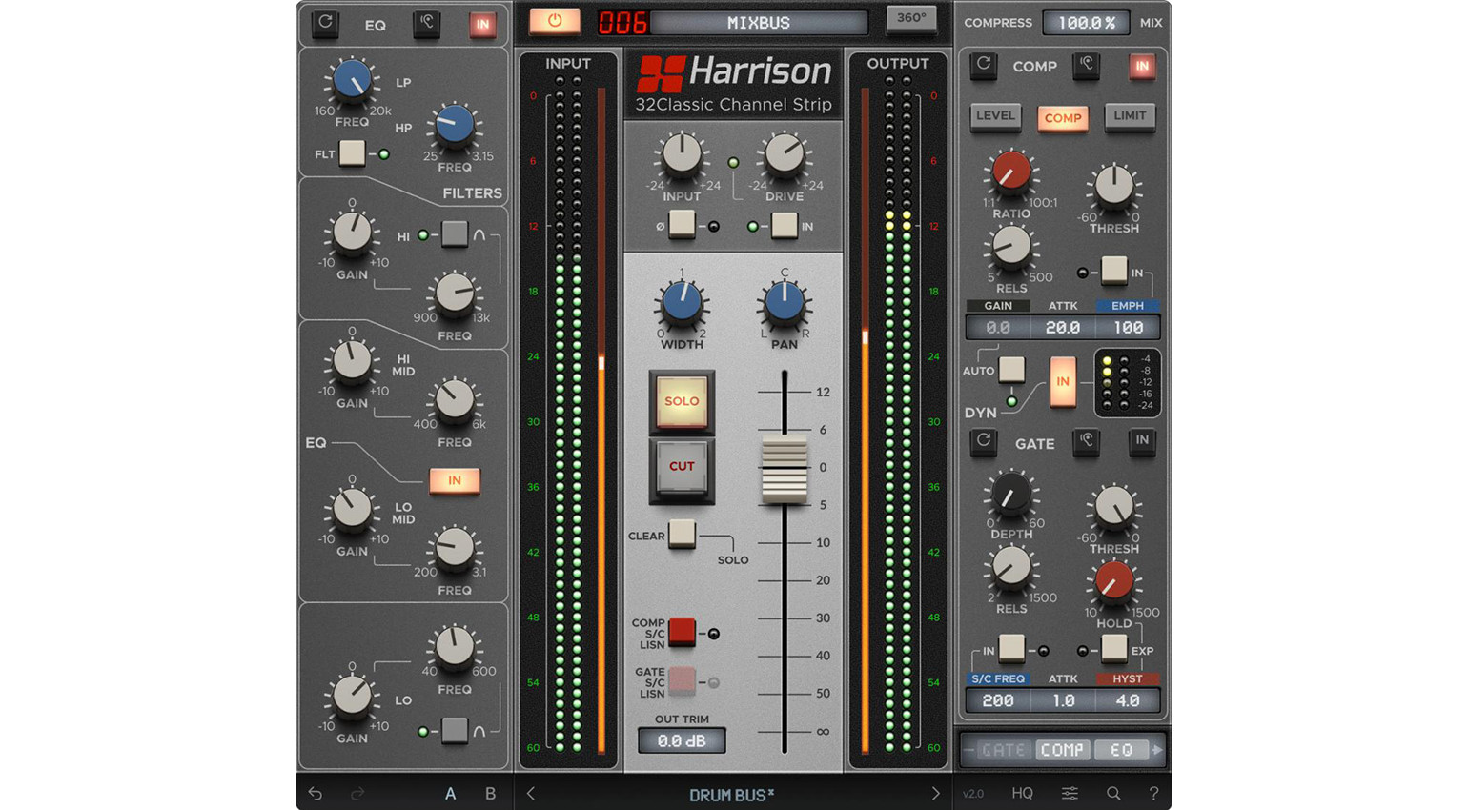Toggle the compressor emphasis IN switch

click(1113, 271)
